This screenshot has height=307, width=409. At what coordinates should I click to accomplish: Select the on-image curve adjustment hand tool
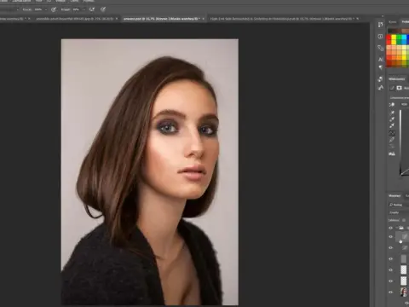392,104
